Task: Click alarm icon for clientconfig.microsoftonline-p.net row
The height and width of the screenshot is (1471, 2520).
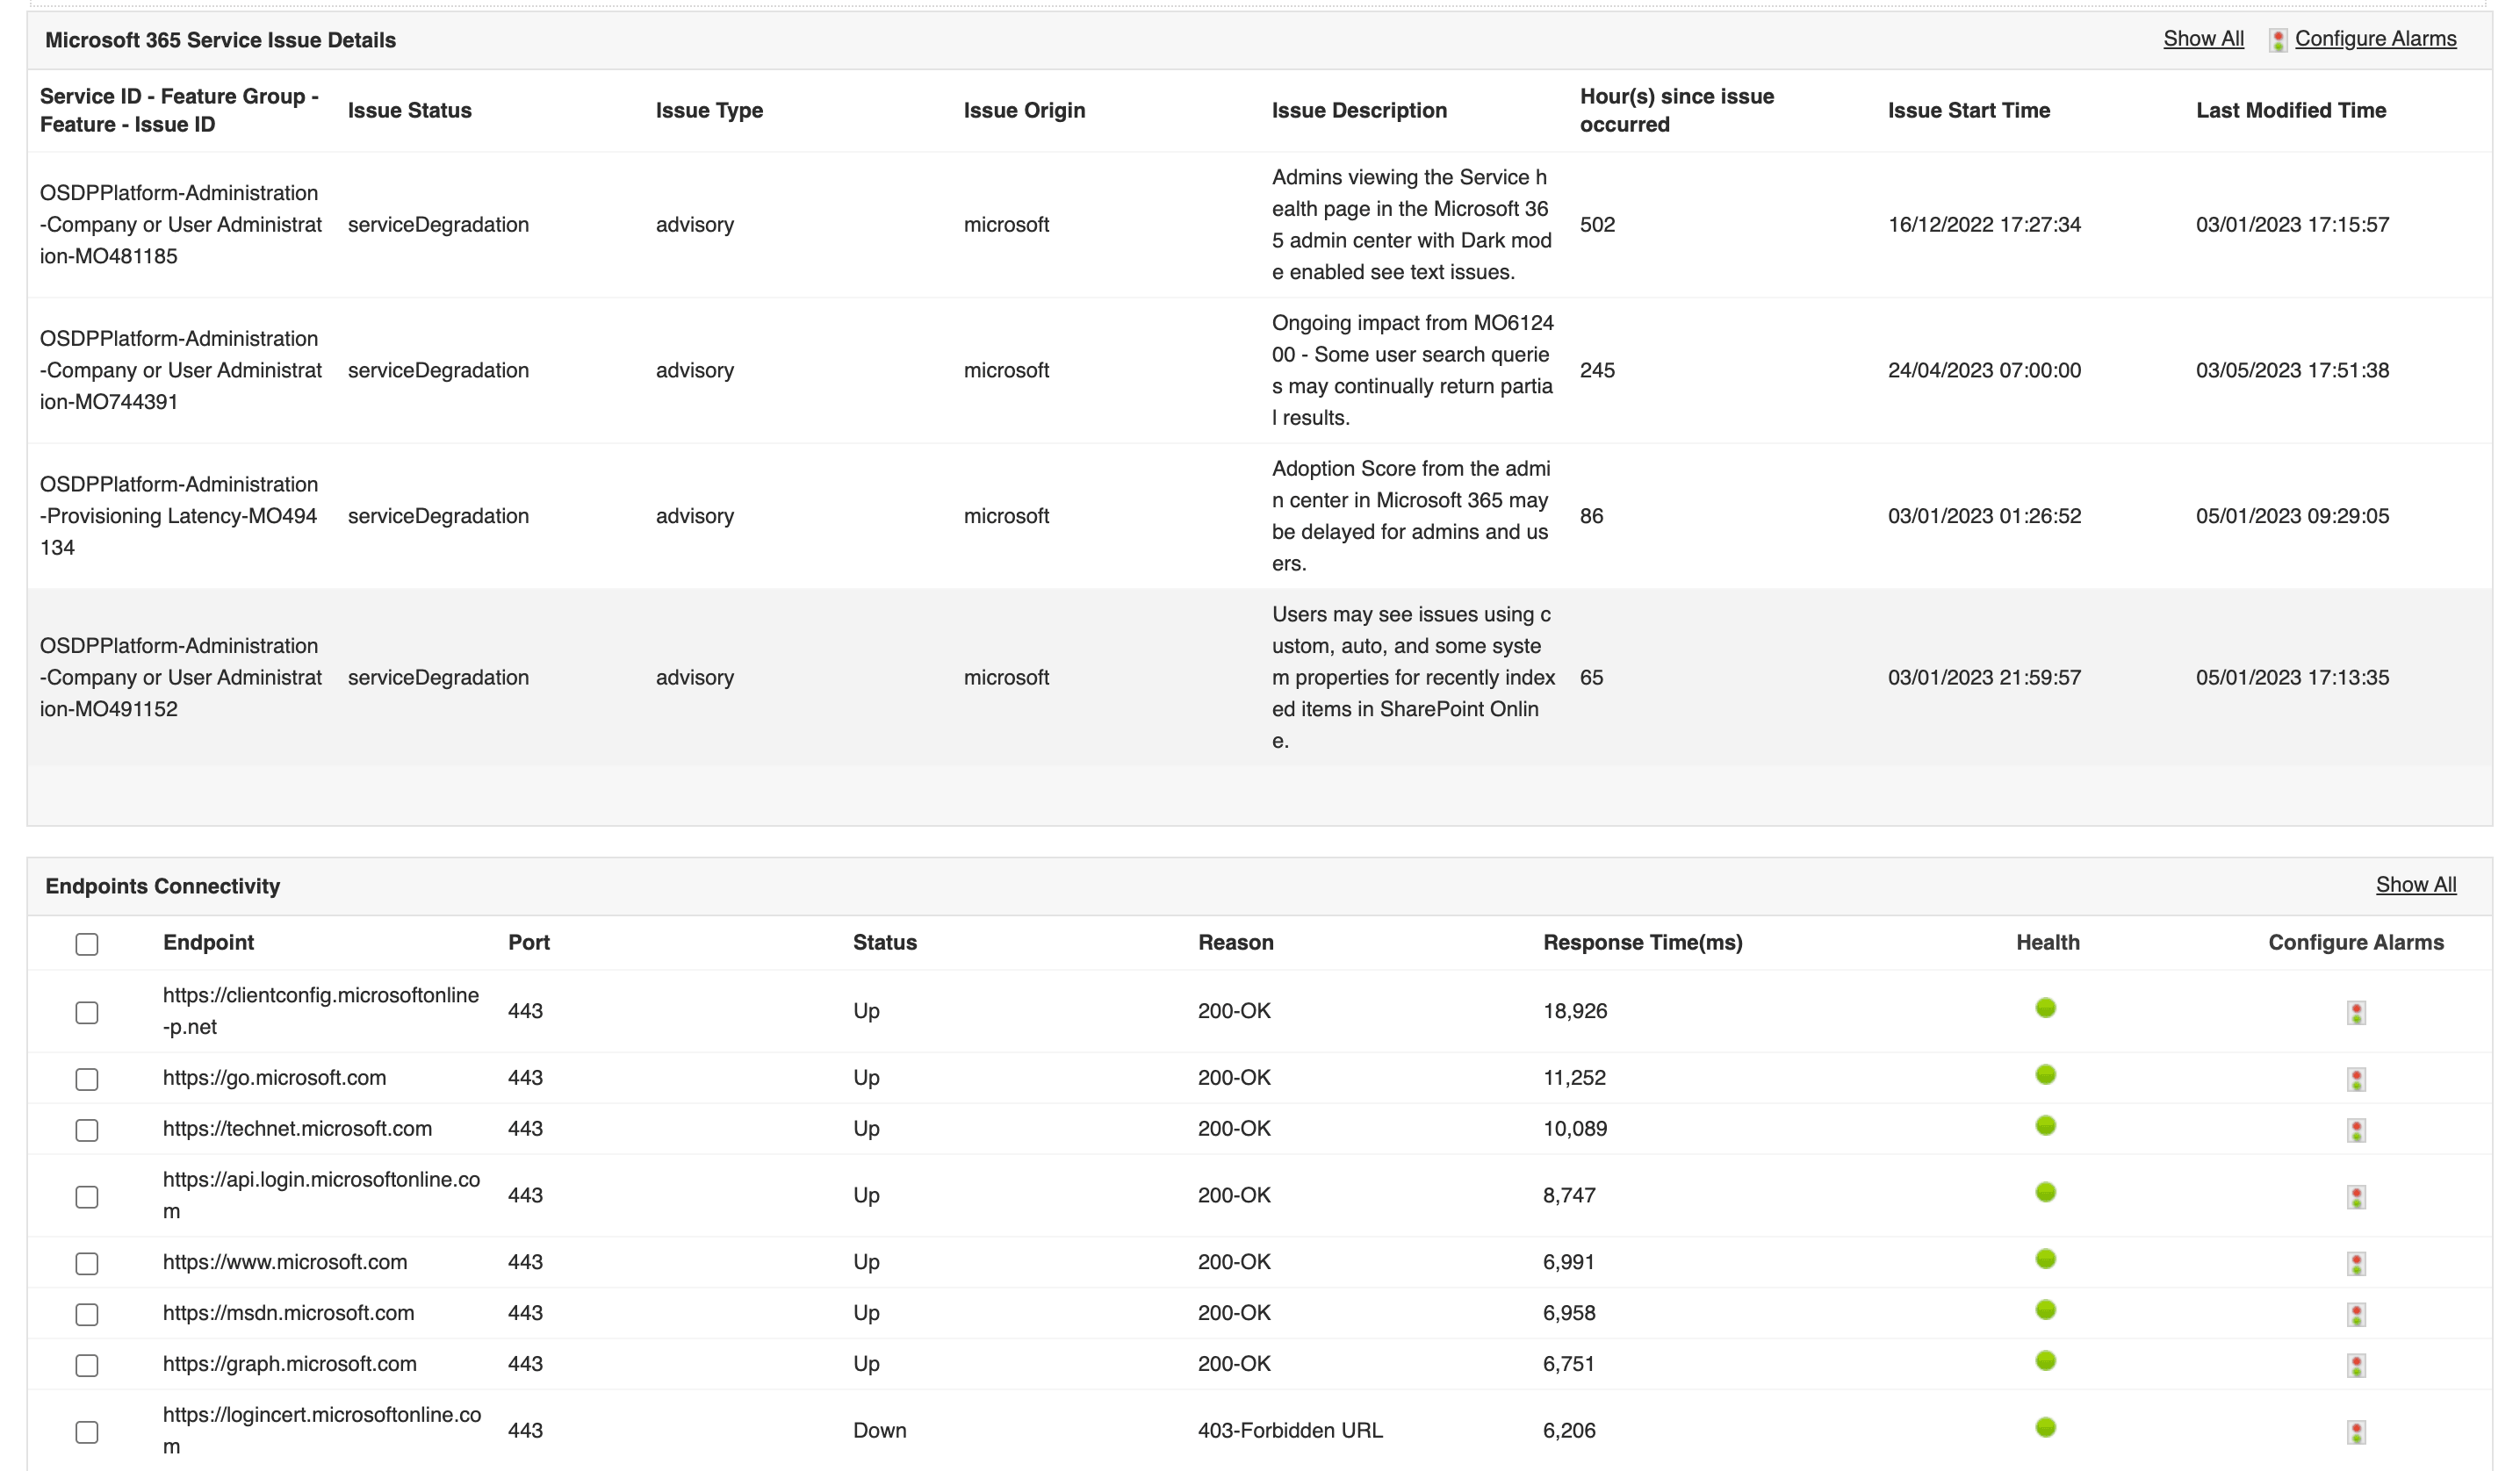Action: point(2356,1012)
